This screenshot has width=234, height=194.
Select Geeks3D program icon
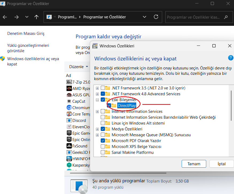click(69, 152)
